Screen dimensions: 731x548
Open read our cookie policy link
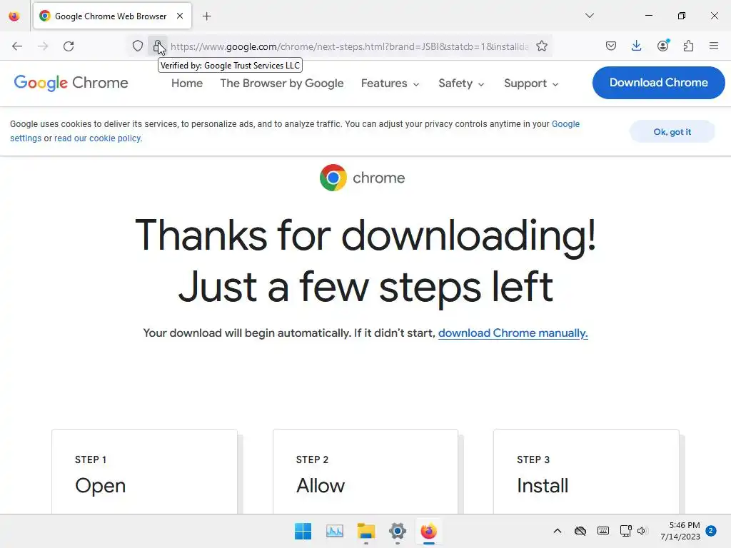(x=98, y=138)
